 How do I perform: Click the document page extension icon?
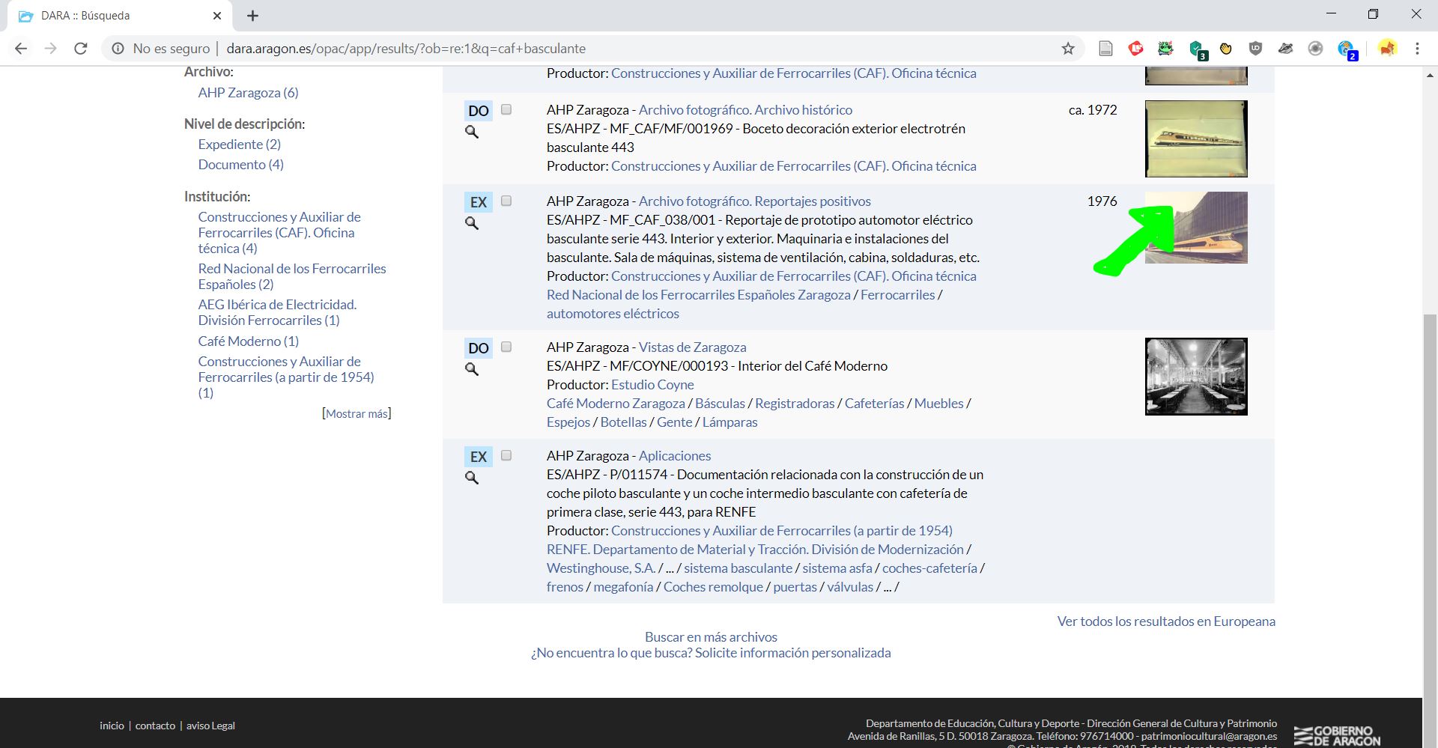(1105, 49)
